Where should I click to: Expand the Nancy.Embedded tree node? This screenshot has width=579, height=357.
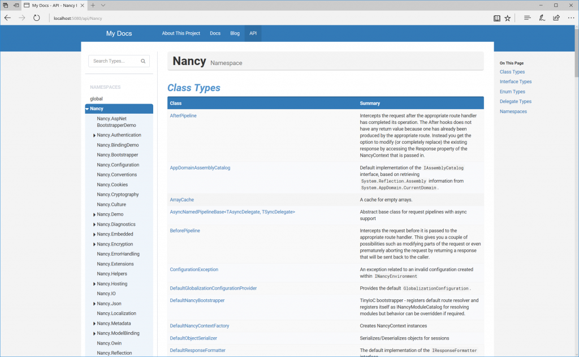[94, 234]
